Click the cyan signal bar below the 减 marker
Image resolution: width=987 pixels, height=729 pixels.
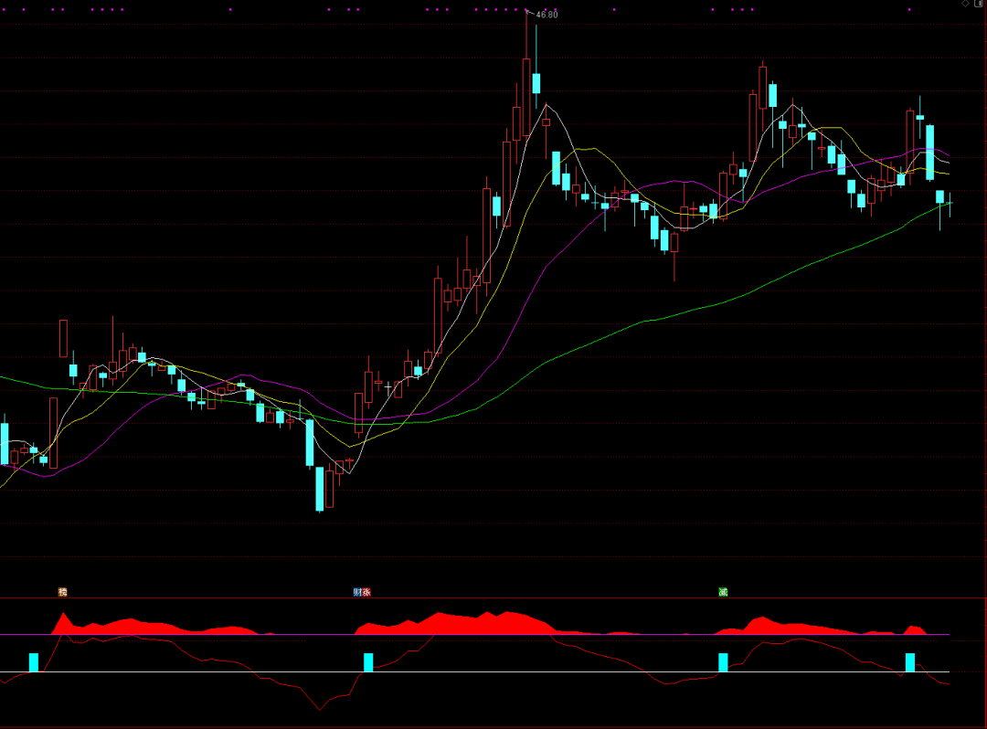[723, 662]
